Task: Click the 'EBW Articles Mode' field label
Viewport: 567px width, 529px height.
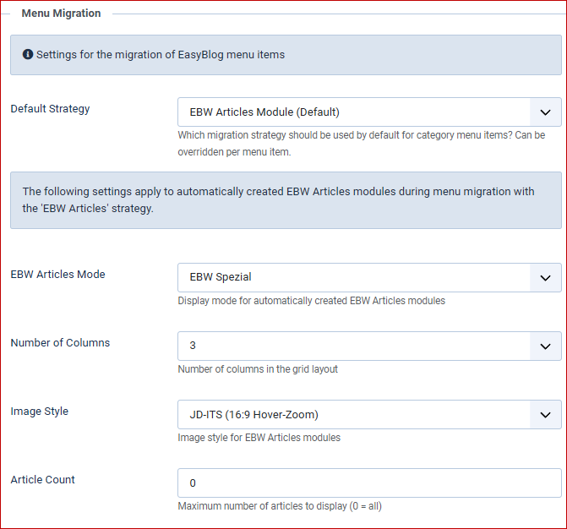Action: pos(57,275)
